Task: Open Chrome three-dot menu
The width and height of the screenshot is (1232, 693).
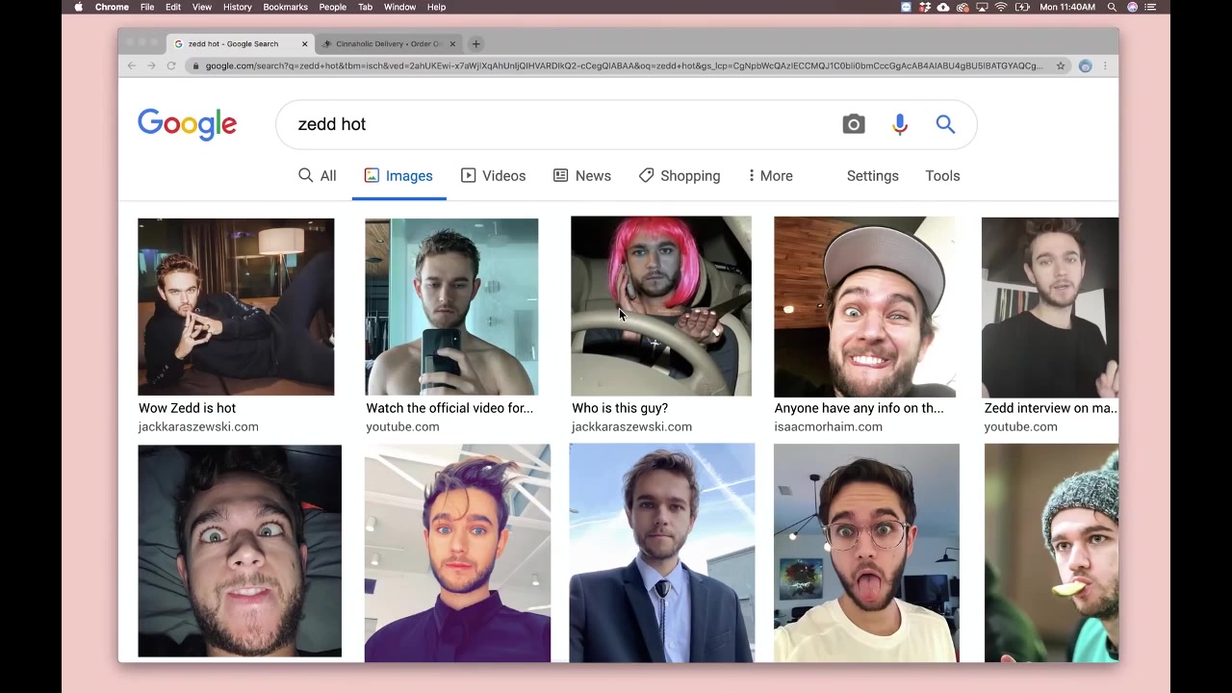Action: [1105, 65]
